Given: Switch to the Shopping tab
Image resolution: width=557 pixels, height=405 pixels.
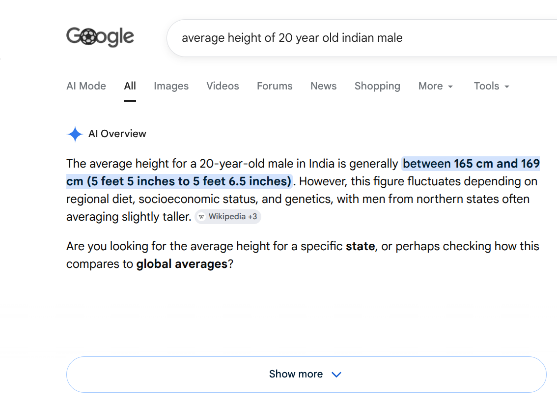Looking at the screenshot, I should point(377,86).
